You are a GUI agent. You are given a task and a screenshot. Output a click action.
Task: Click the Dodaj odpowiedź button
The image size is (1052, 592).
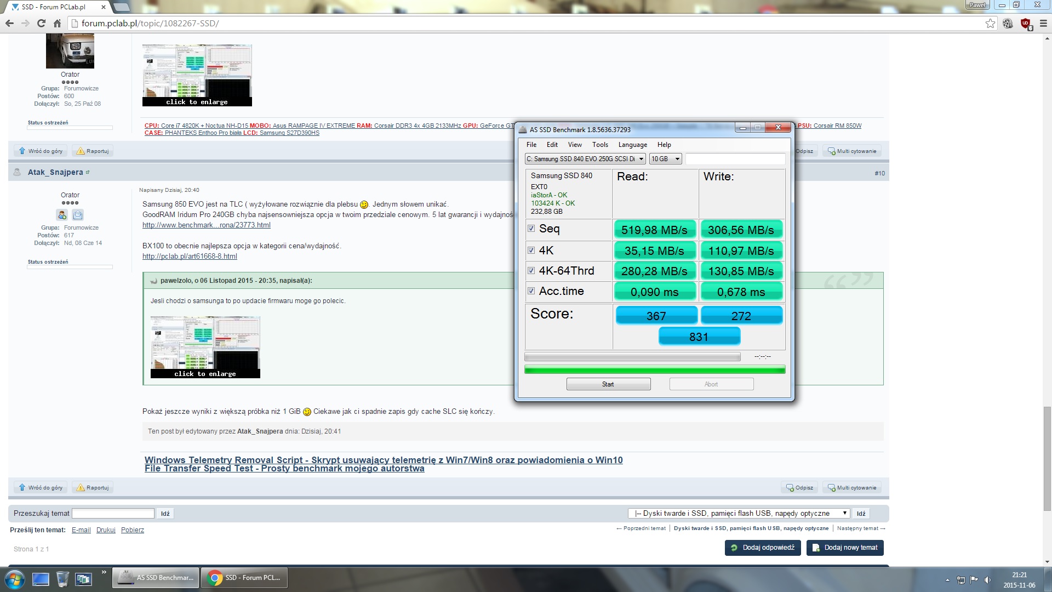(x=763, y=548)
